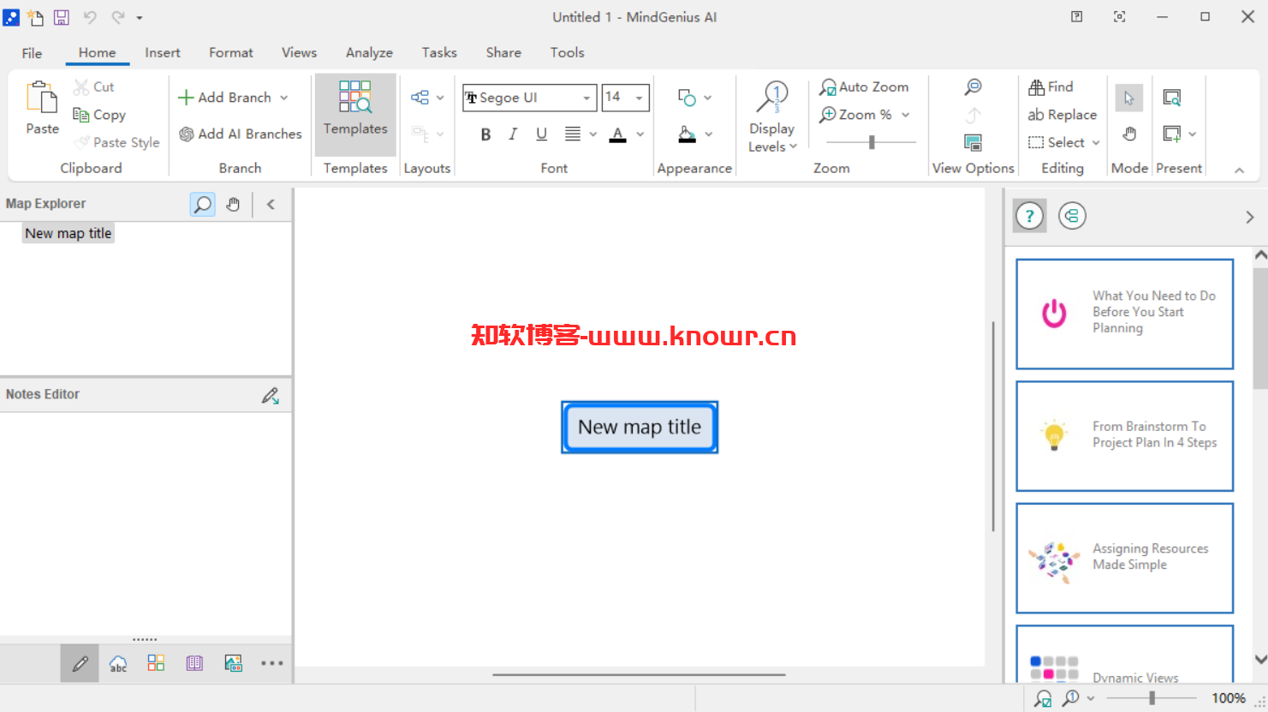Switch to the Share tab
This screenshot has height=712, width=1268.
click(503, 53)
